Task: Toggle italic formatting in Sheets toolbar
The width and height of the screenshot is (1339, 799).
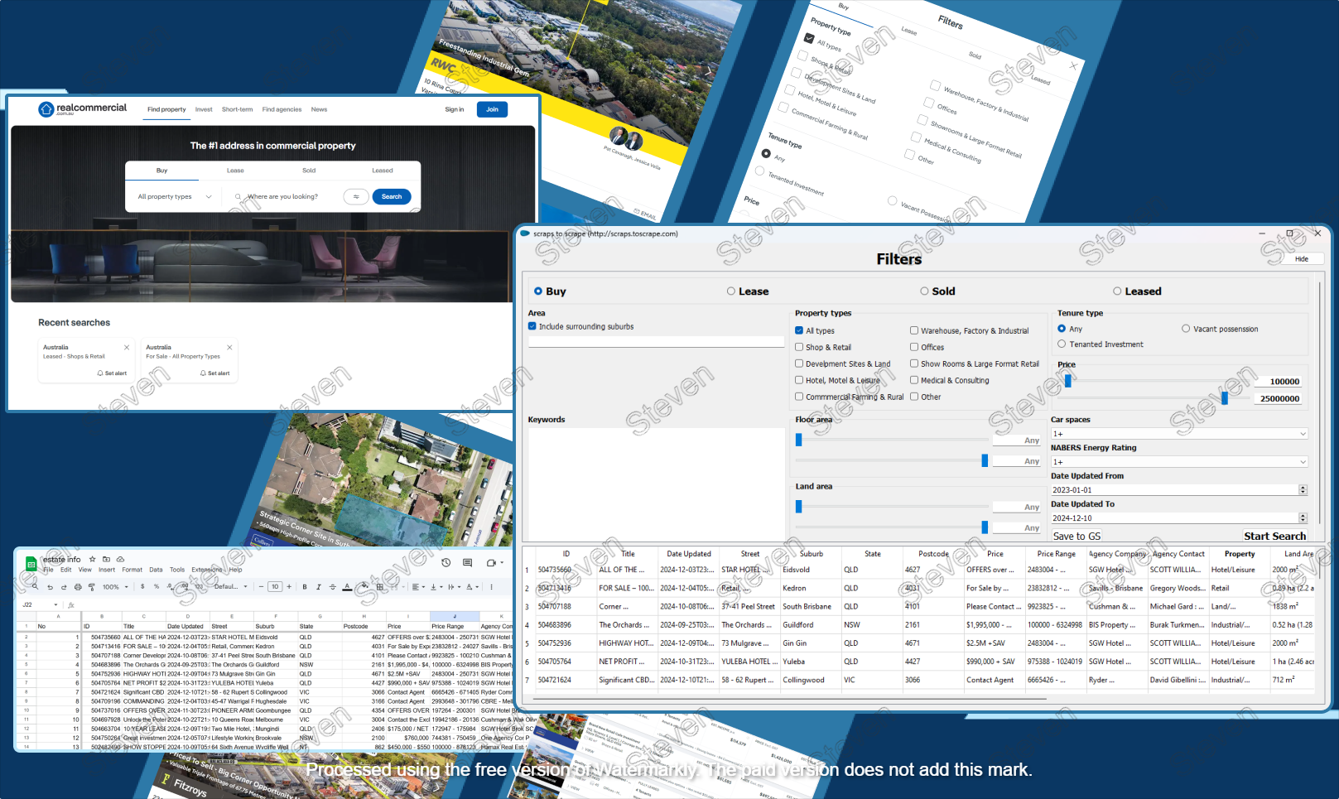Action: pyautogui.click(x=319, y=586)
